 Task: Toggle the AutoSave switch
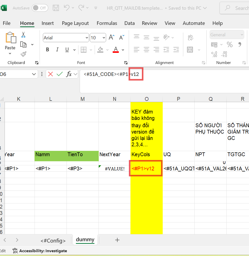coord(40,8)
